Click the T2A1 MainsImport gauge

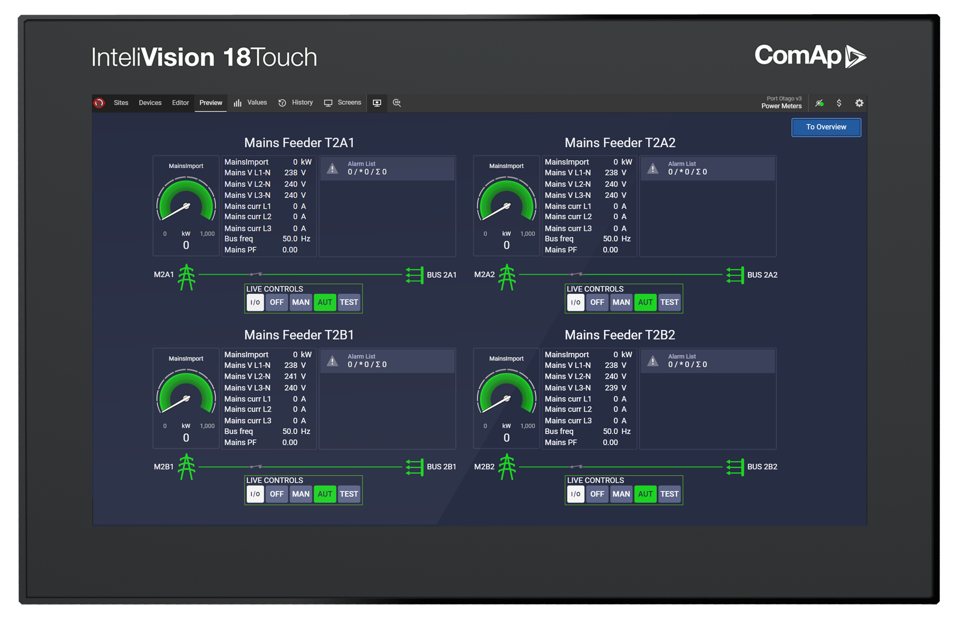(x=186, y=206)
